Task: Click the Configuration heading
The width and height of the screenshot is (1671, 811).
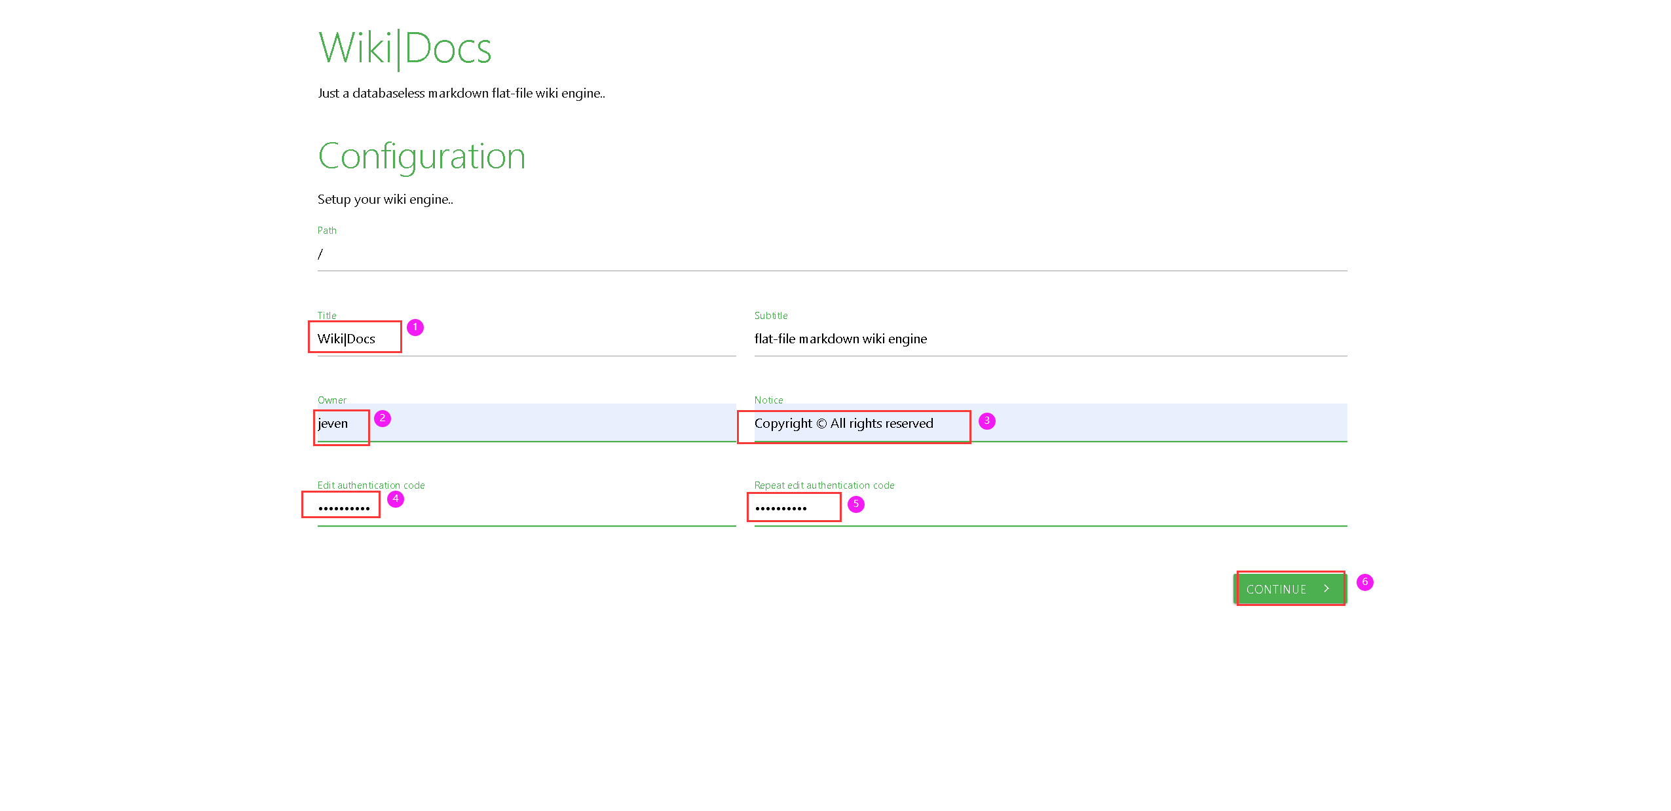Action: click(x=421, y=157)
